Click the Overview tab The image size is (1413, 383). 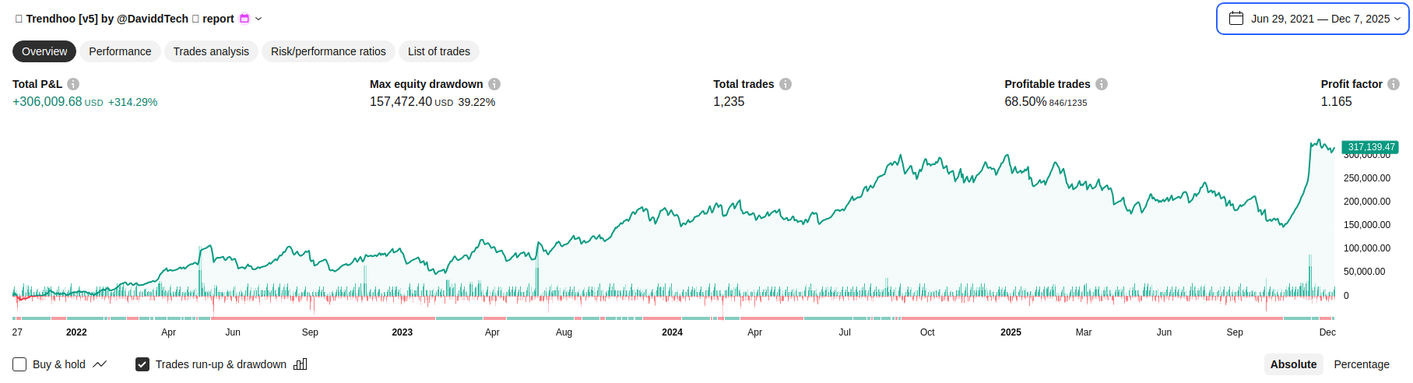click(x=44, y=51)
